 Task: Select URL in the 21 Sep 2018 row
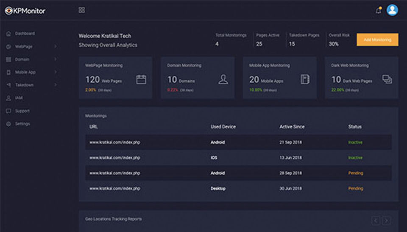click(115, 142)
